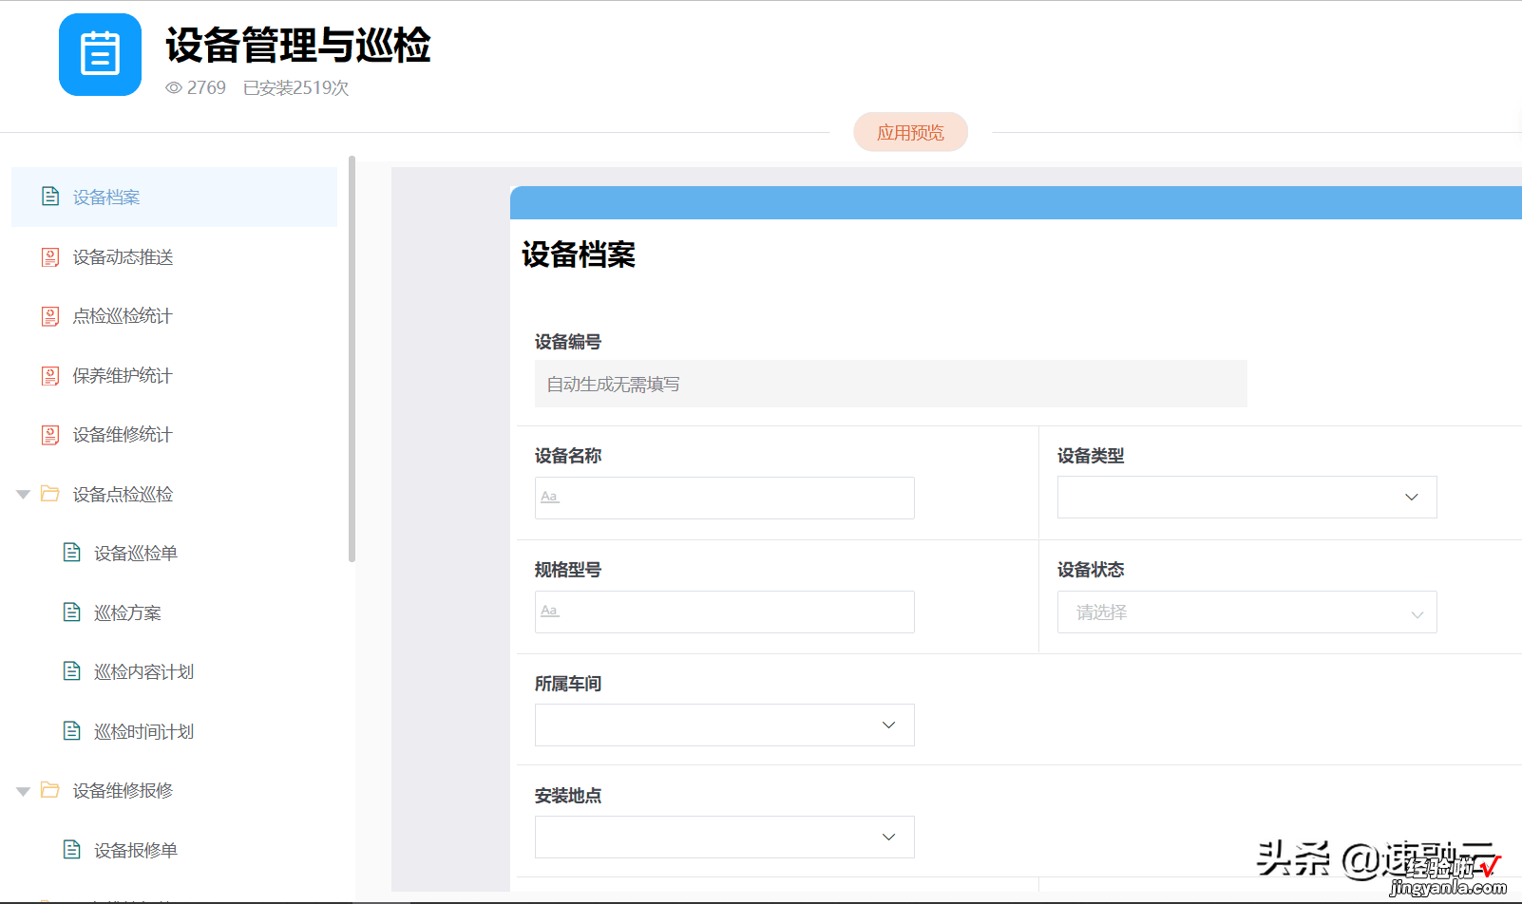The height and width of the screenshot is (904, 1522).
Task: Open 保养维护统计 report
Action: click(123, 376)
